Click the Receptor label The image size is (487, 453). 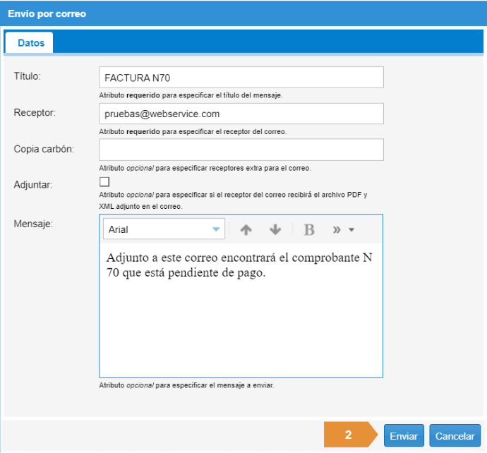tap(33, 112)
